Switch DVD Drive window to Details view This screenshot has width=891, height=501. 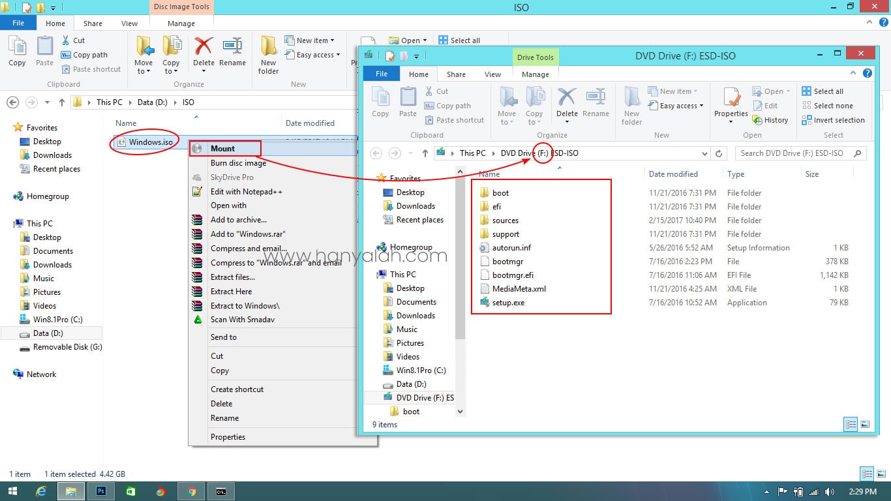click(x=851, y=424)
